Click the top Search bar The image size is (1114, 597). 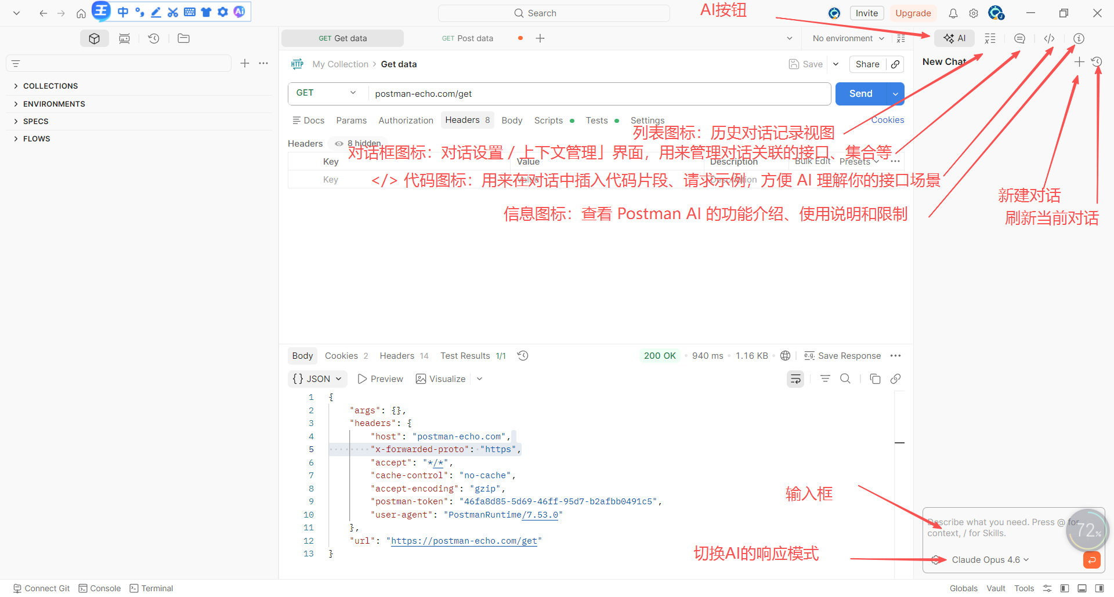[x=554, y=13]
